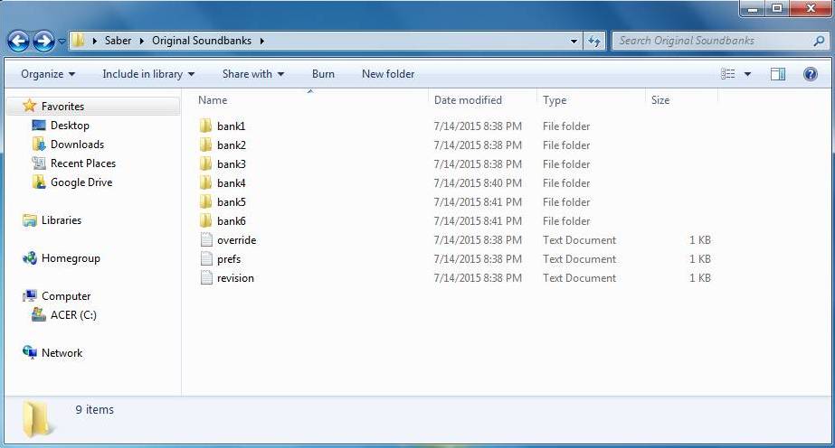Expand the arrow after Original Soundbanks
Screen dimensions: 835x448
click(x=262, y=41)
